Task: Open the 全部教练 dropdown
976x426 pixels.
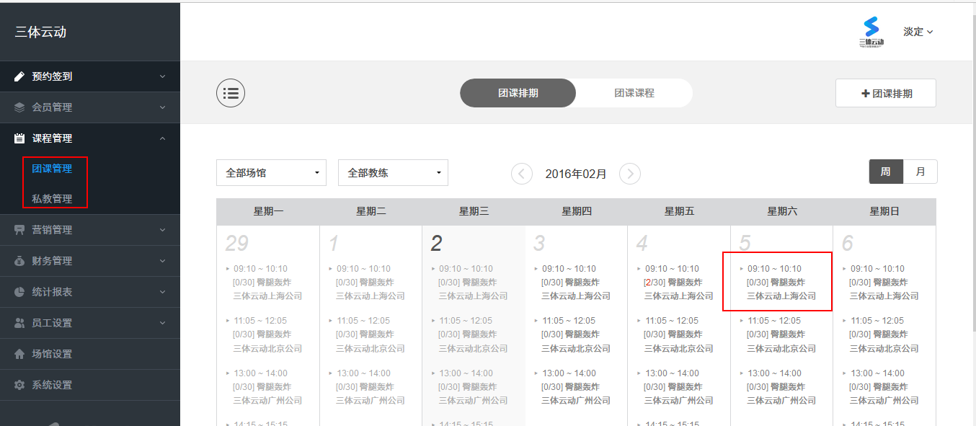Action: click(x=393, y=173)
